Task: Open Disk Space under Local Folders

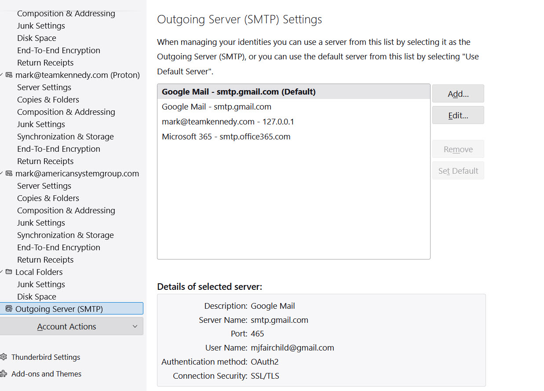Action: point(37,296)
